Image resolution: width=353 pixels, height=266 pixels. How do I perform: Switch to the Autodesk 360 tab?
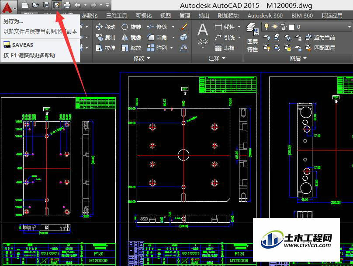(x=265, y=16)
